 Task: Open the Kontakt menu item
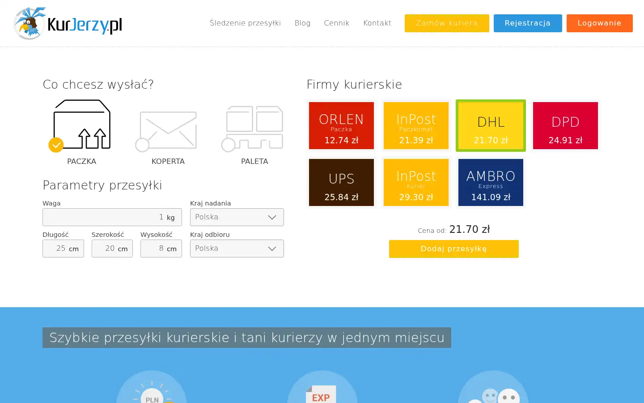377,23
